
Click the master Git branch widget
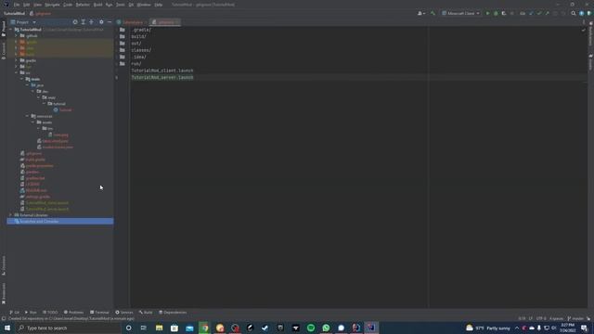[575, 318]
